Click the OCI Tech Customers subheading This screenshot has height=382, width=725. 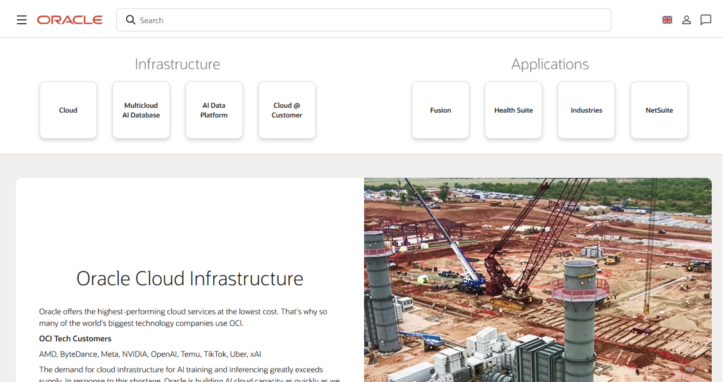tap(75, 338)
